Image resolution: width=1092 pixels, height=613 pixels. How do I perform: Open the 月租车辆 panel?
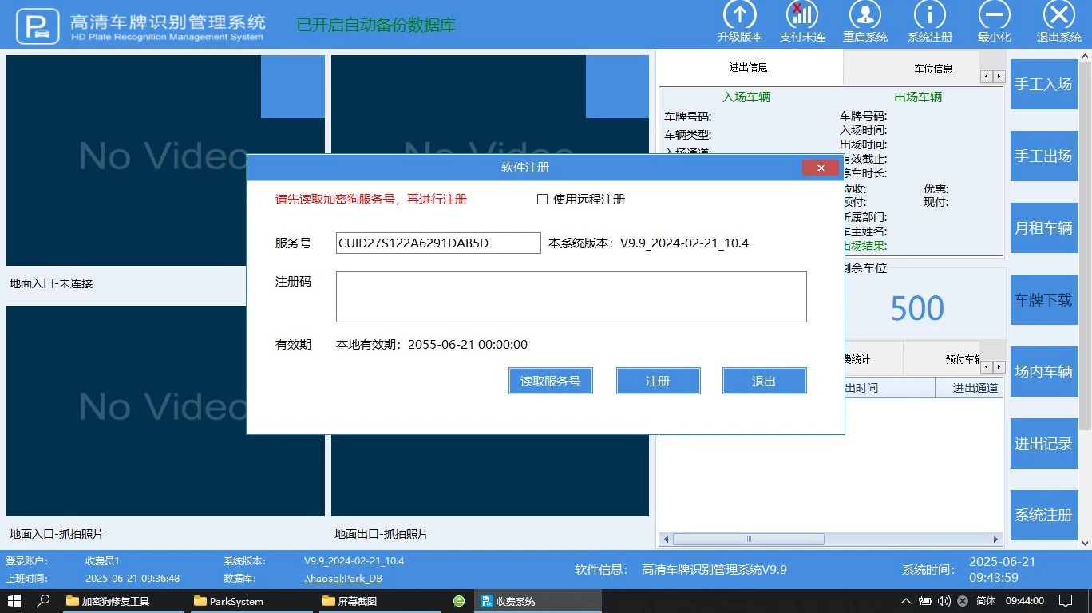click(x=1043, y=228)
